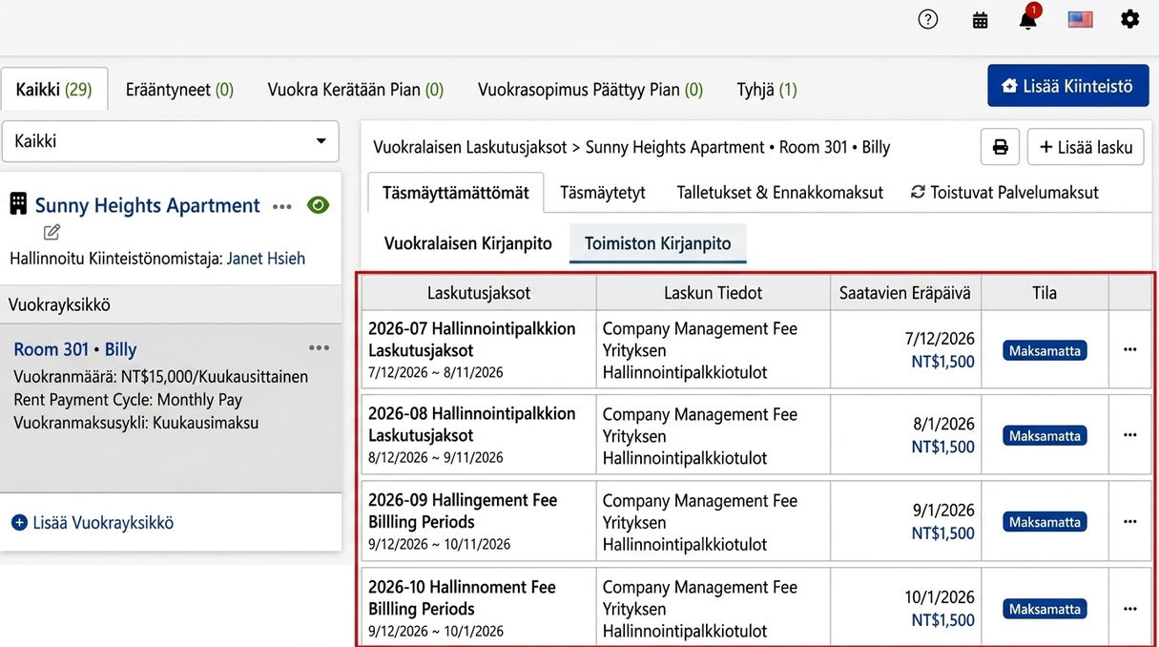
Task: Switch to Vuokralaisen Kirjanpito sub-tab
Action: [x=468, y=243]
